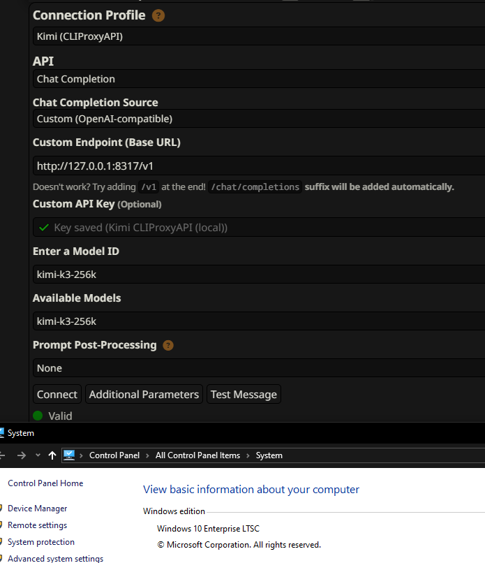485x563 pixels.
Task: Open Control Panel Home link
Action: (x=45, y=483)
